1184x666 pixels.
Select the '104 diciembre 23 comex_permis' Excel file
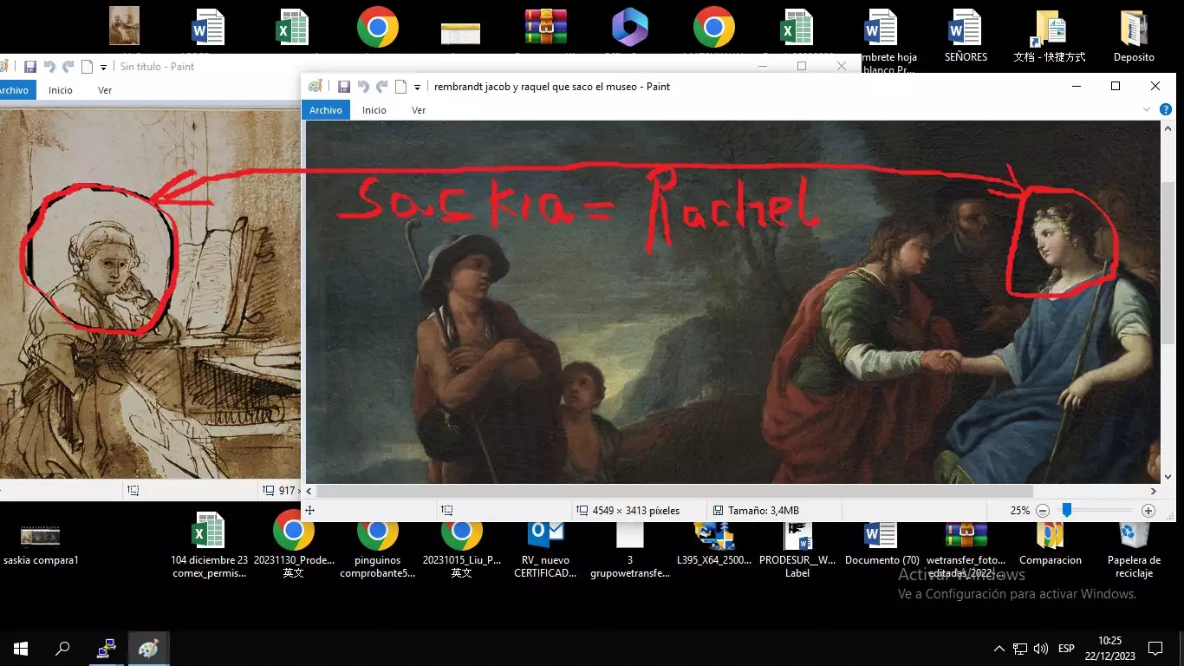pyautogui.click(x=209, y=545)
